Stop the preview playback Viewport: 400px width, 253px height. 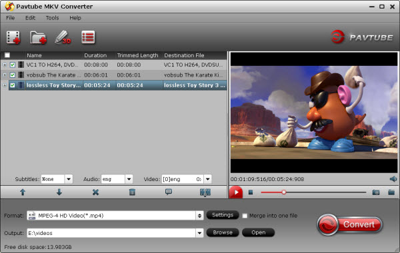[x=251, y=192]
